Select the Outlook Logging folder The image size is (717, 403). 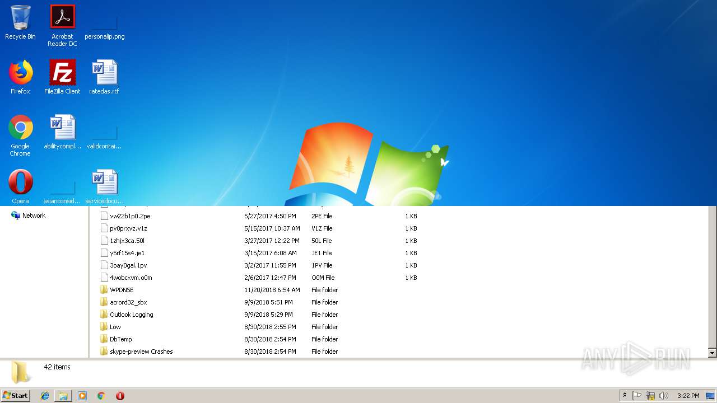[132, 315]
